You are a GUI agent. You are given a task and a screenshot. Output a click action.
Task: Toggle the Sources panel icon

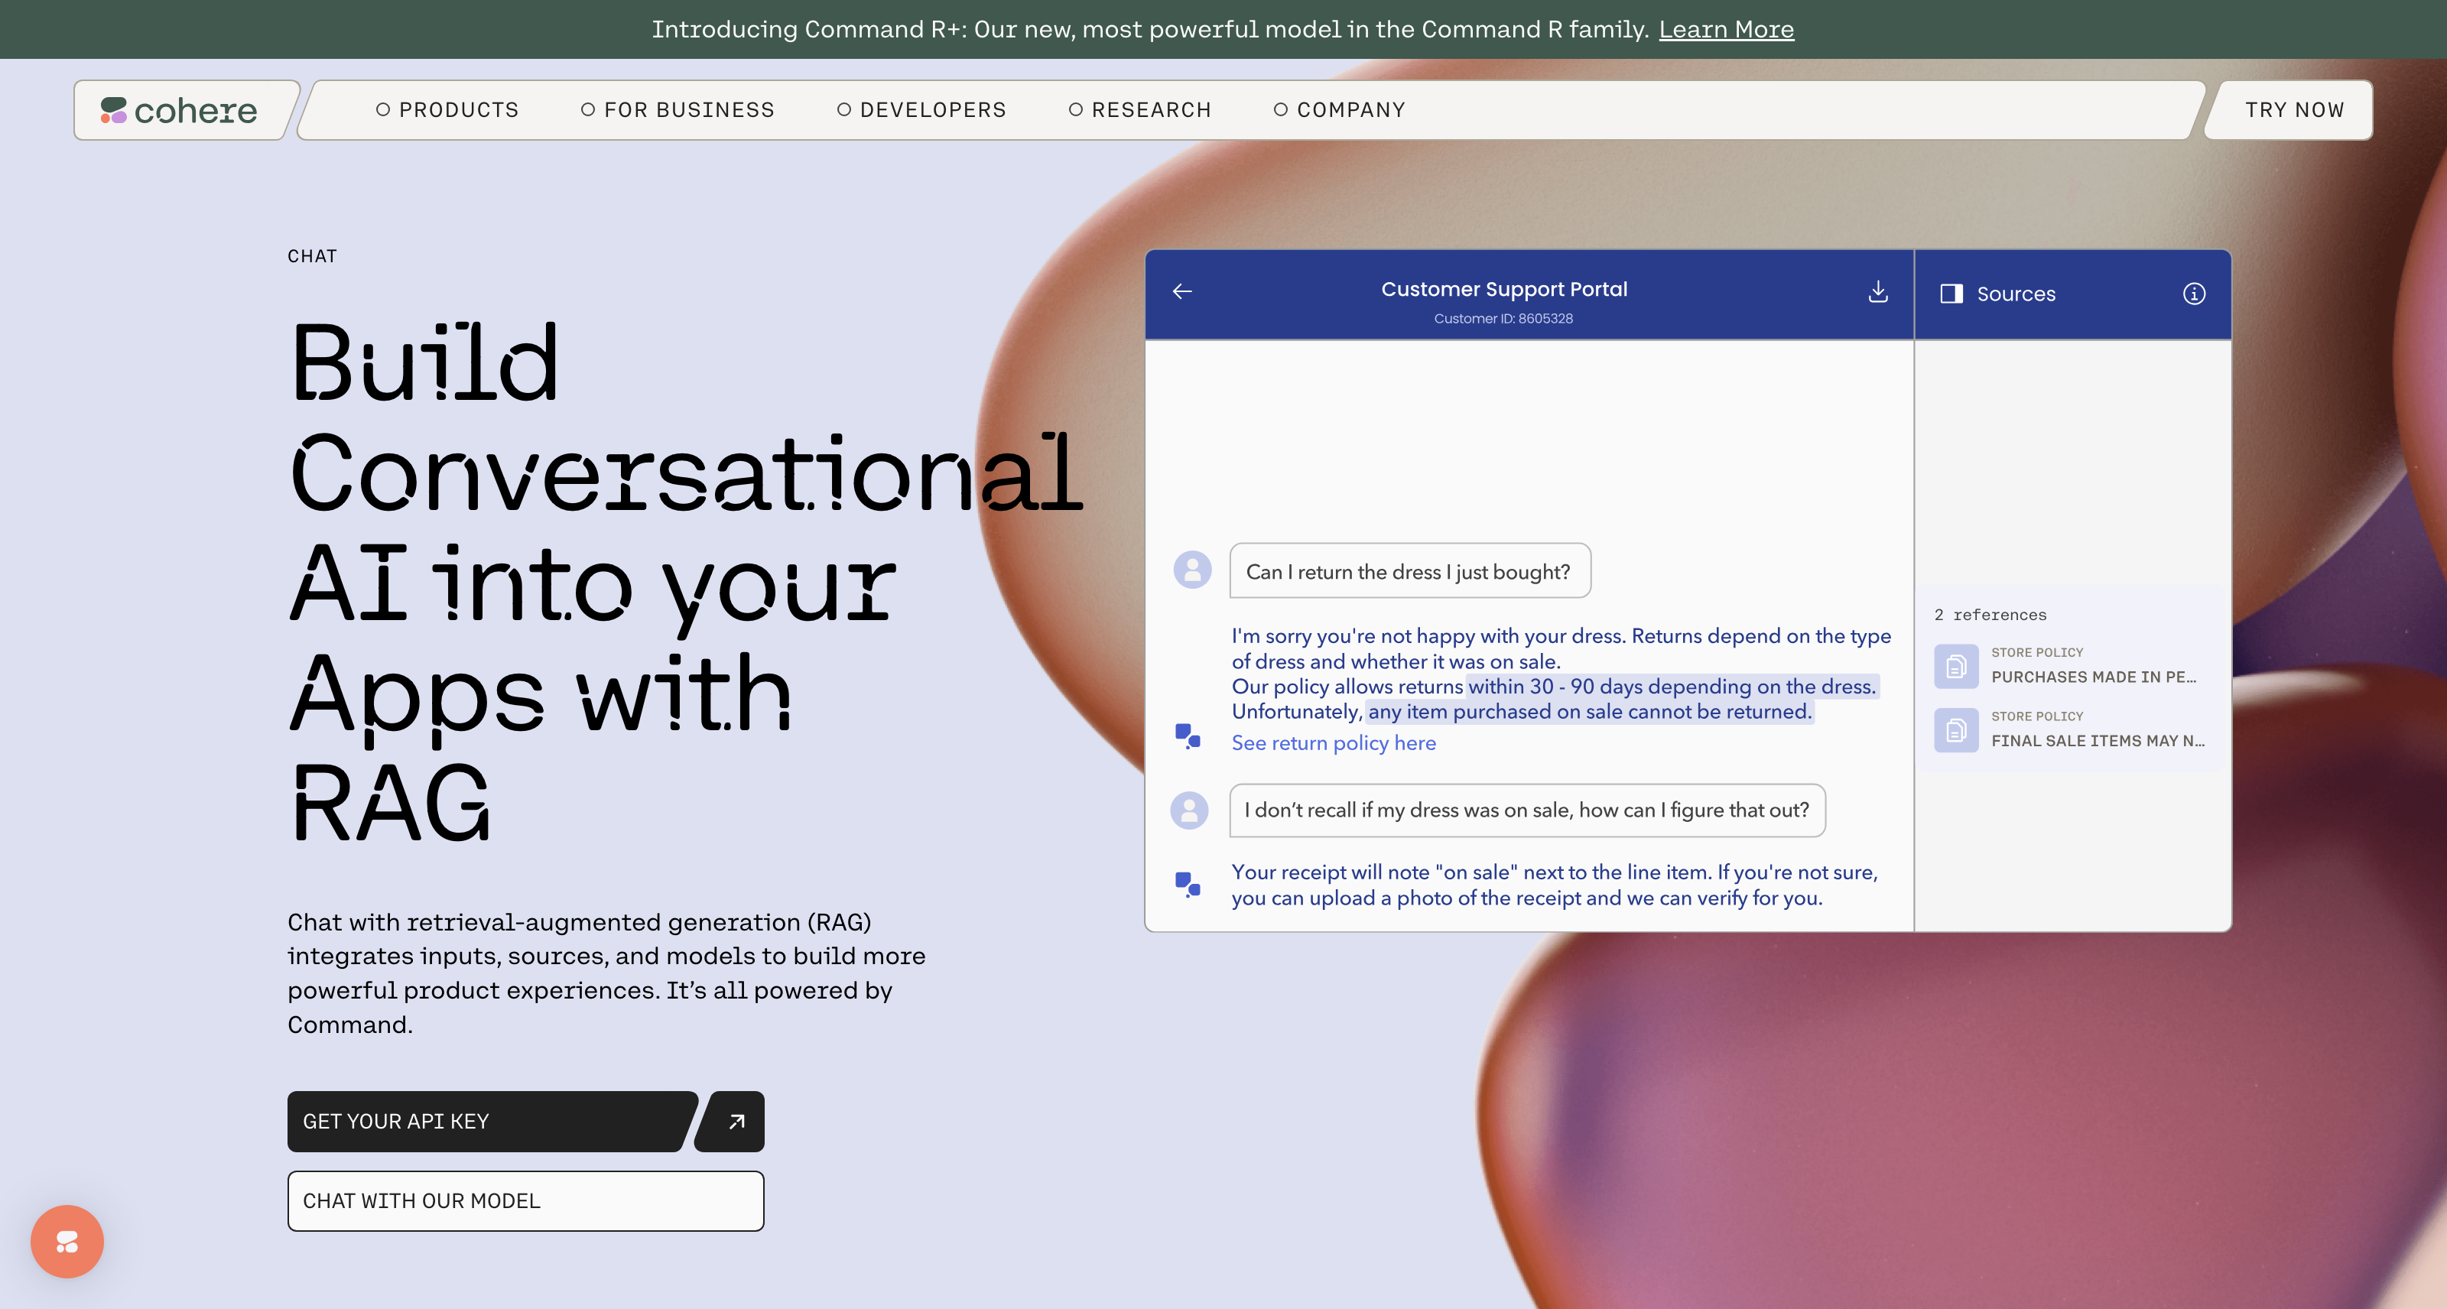click(1951, 294)
